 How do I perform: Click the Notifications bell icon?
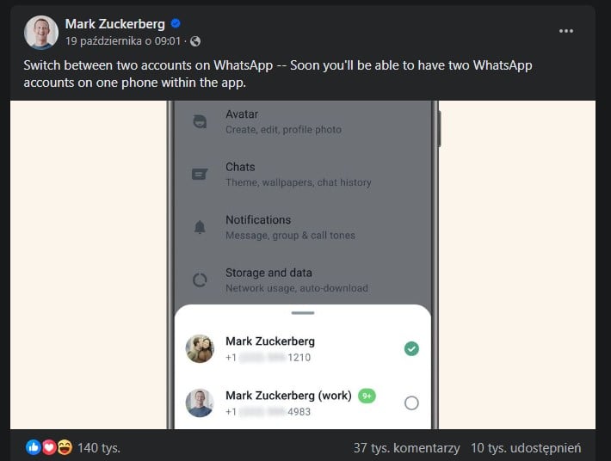[x=200, y=227]
